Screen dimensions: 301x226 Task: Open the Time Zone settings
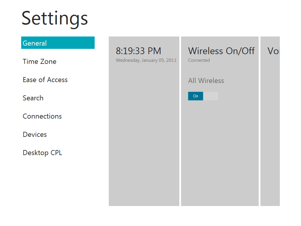coord(39,62)
